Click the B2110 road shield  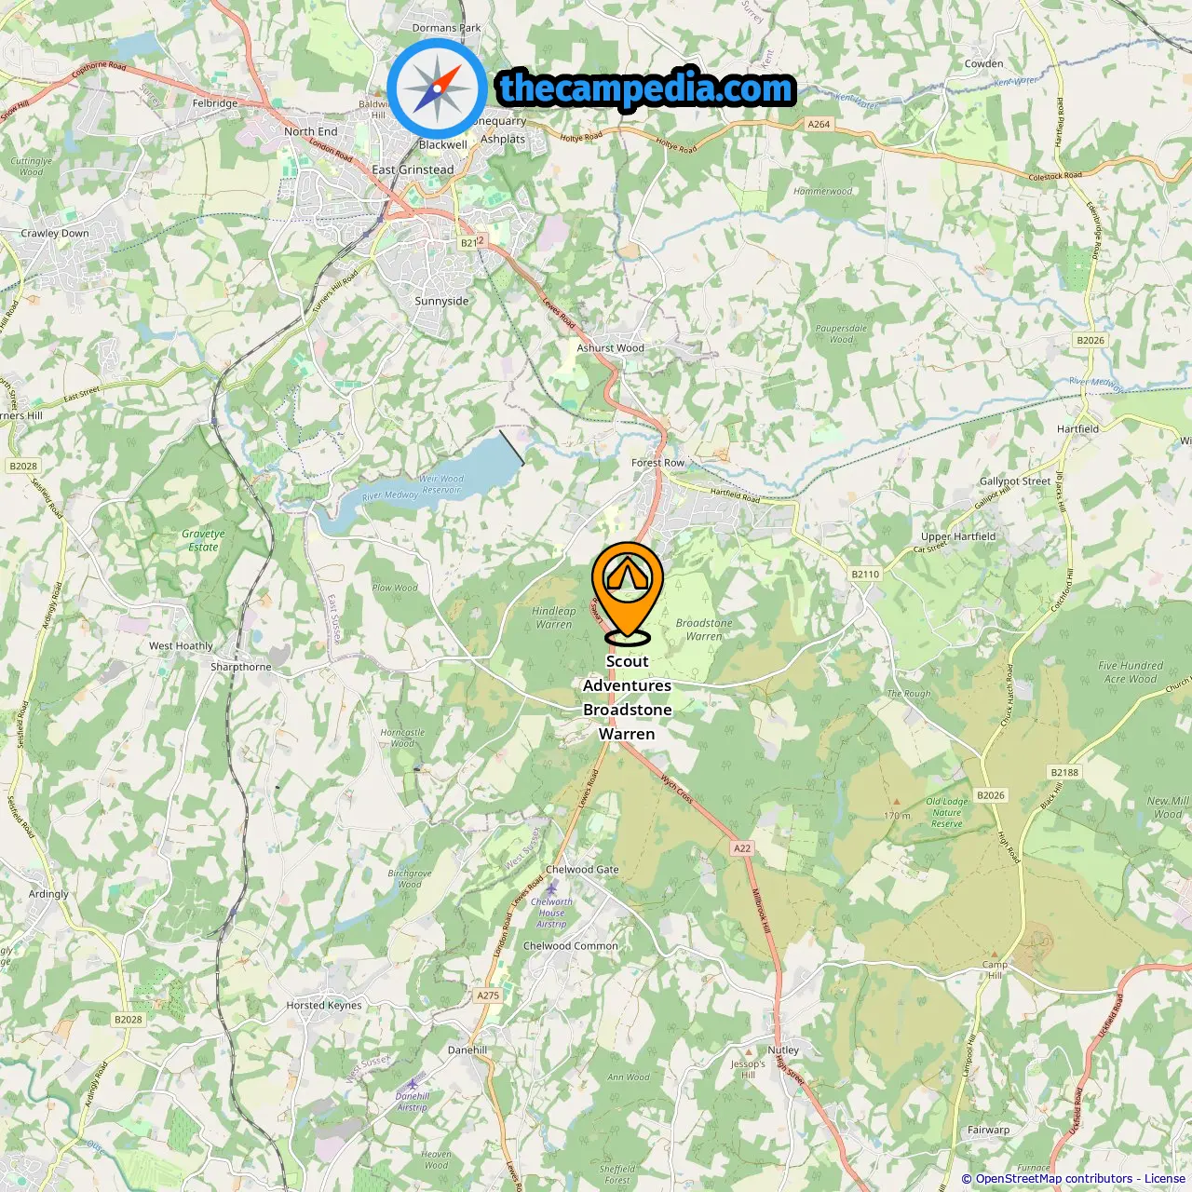(865, 575)
